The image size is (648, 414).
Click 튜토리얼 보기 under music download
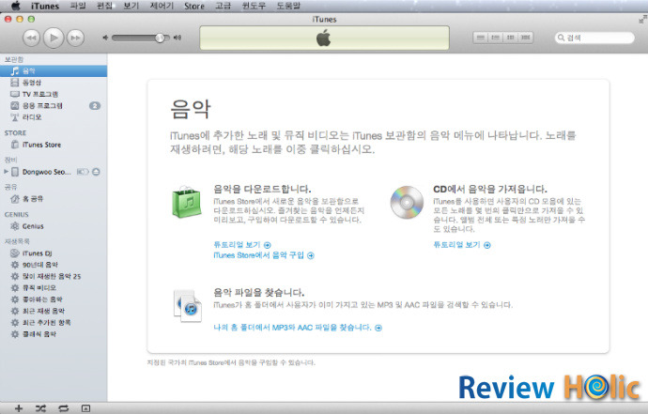pyautogui.click(x=242, y=245)
